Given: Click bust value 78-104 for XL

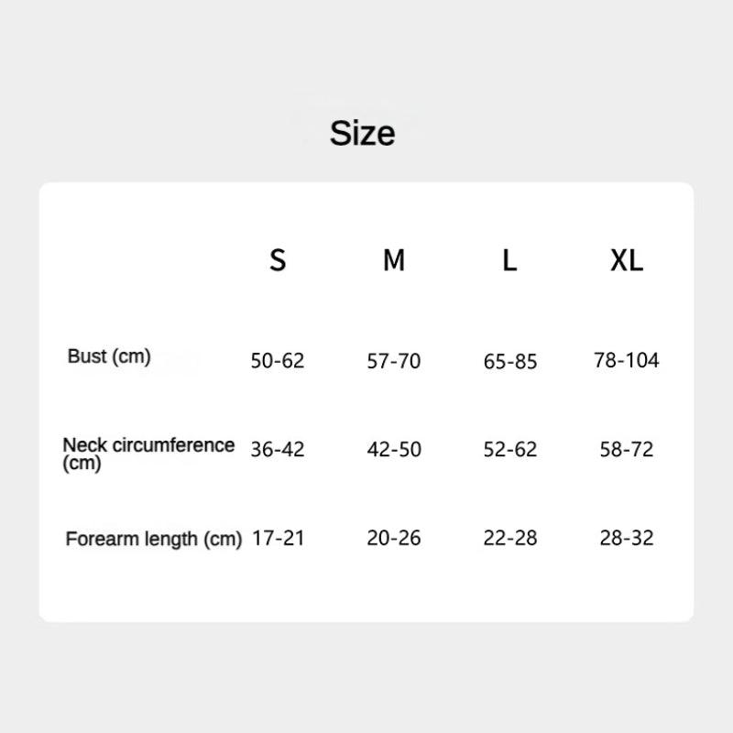Looking at the screenshot, I should [x=627, y=360].
